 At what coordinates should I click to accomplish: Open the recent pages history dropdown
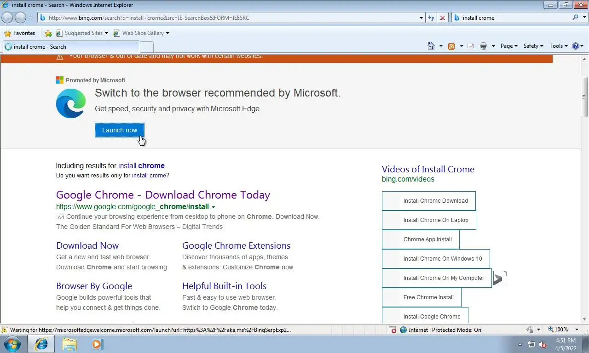(x=31, y=18)
